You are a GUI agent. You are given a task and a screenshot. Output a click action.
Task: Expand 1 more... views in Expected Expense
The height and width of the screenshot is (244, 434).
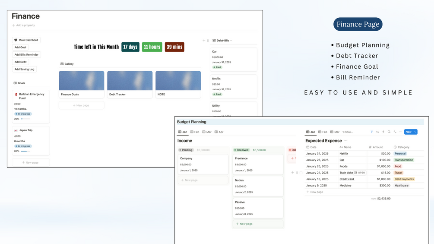pos(348,132)
